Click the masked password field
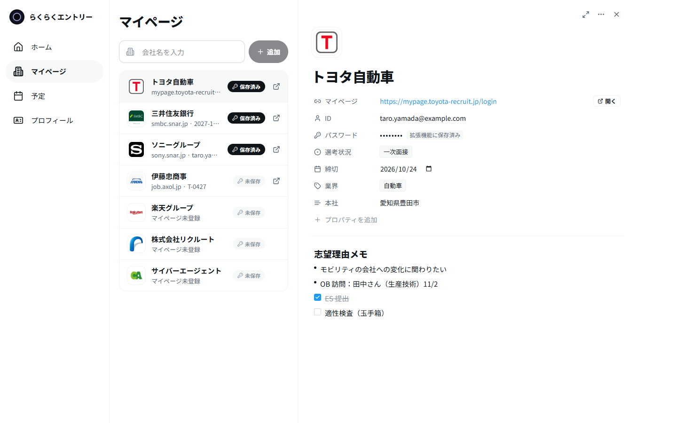Screen dimensions: 677x423 391,135
